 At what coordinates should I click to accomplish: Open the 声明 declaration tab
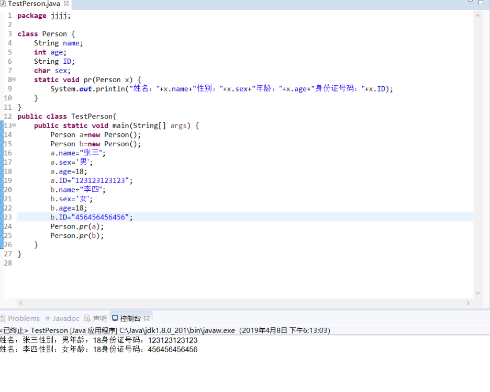click(x=96, y=318)
